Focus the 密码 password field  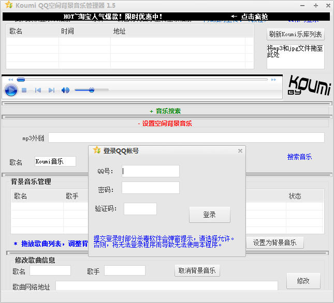click(151, 188)
